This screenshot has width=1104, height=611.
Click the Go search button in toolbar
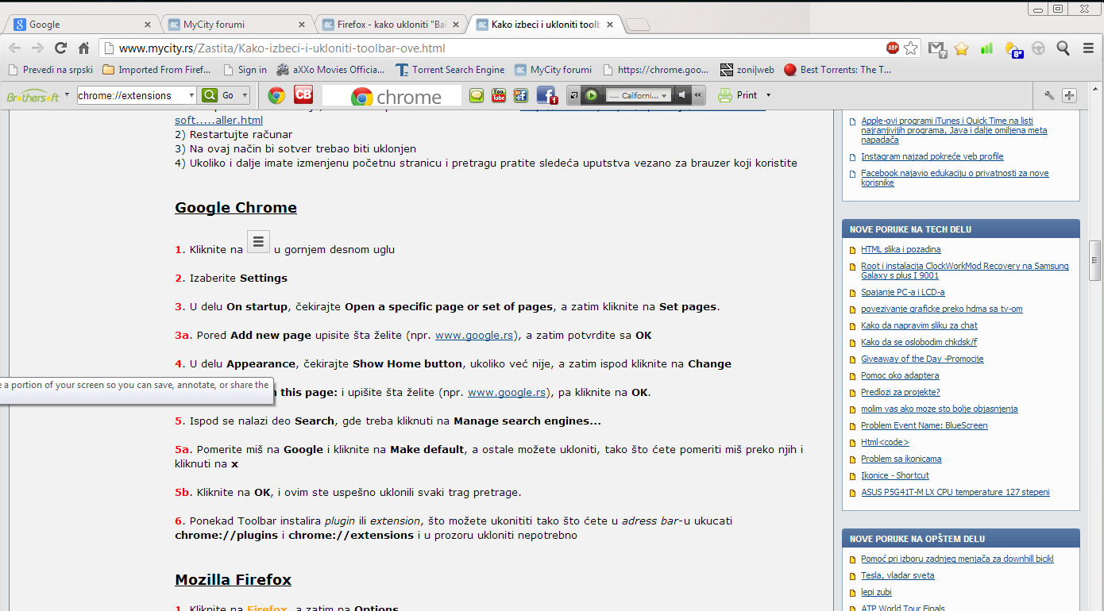(x=218, y=95)
